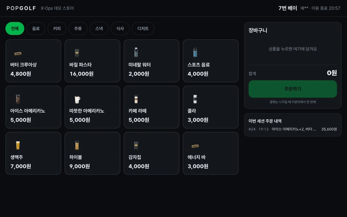Select the 스포츠 음료 bottle icon

(195, 52)
